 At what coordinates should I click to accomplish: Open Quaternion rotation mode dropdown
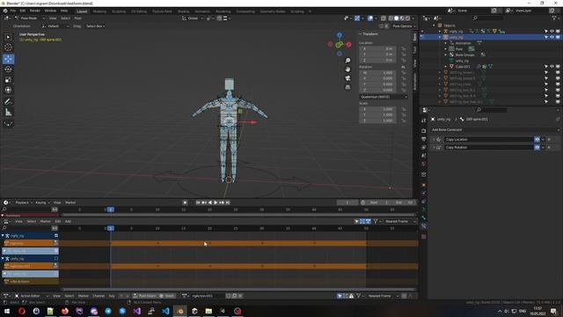point(384,97)
